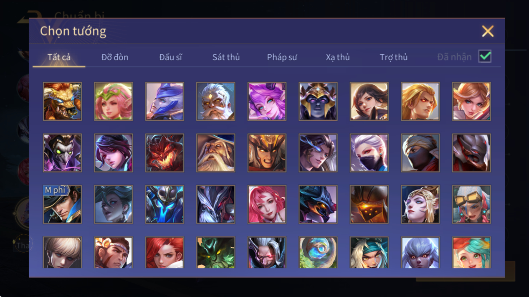
Task: Select the pink-haired smiling woman hero
Action: pos(267,204)
